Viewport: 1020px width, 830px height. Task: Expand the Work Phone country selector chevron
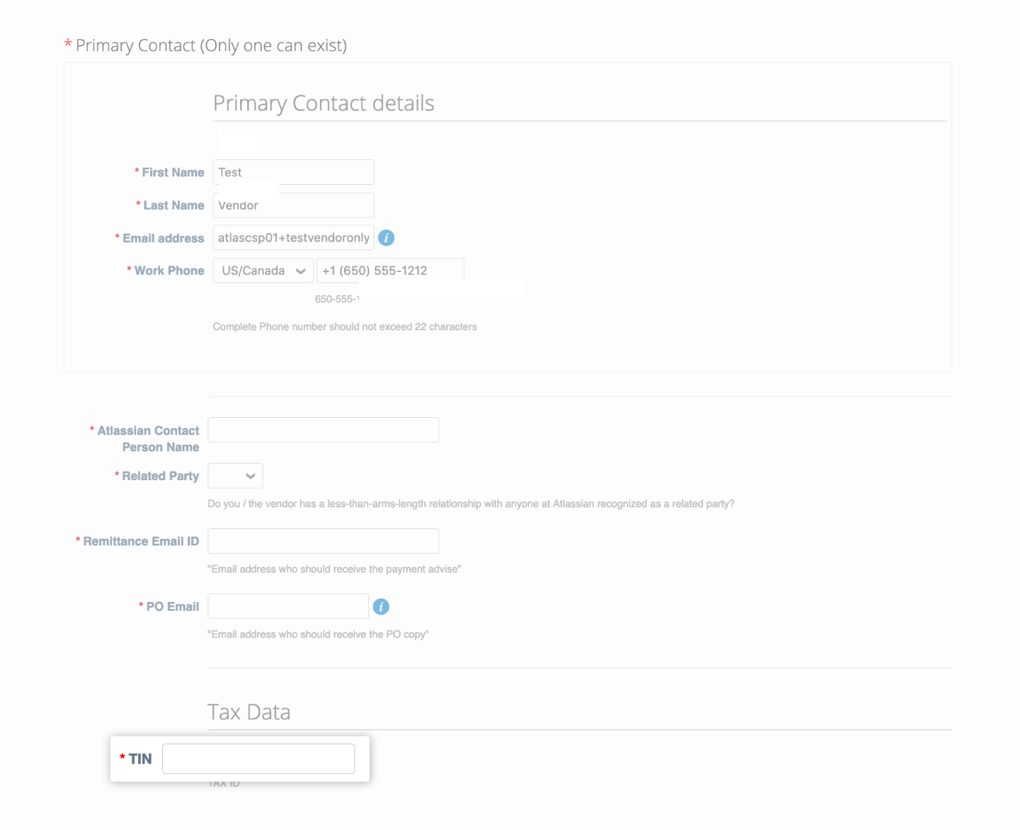coord(300,271)
